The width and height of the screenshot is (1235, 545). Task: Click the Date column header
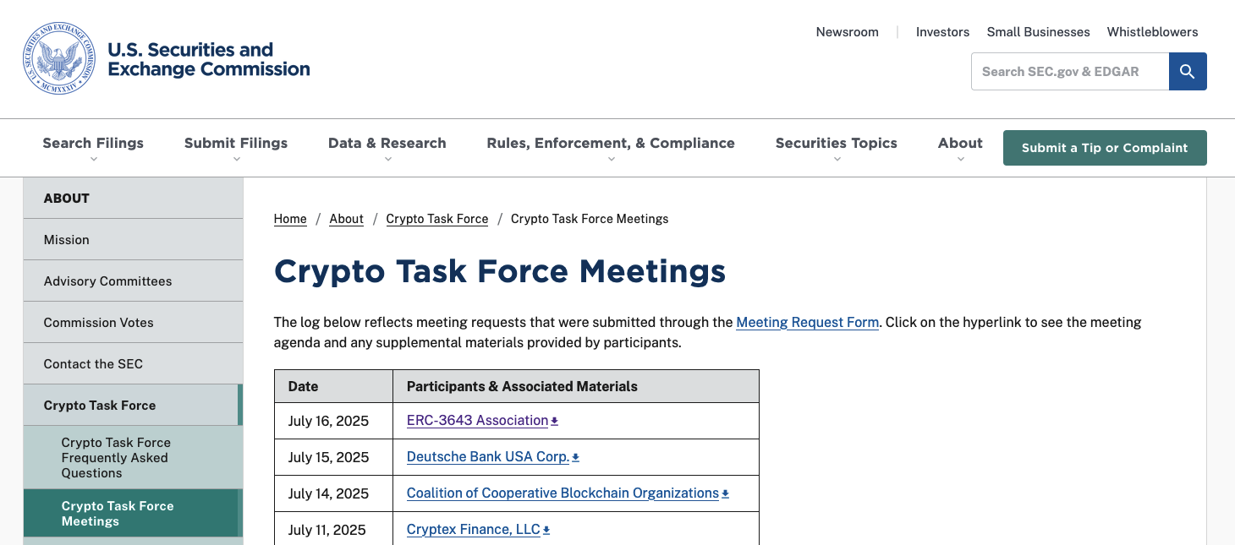click(333, 386)
